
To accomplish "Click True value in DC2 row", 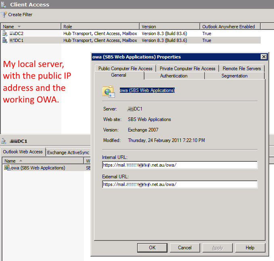I will pos(207,33).
